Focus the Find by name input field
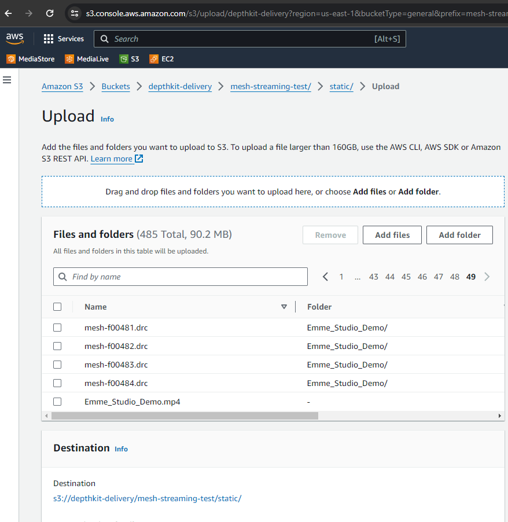The image size is (508, 522). pyautogui.click(x=180, y=277)
